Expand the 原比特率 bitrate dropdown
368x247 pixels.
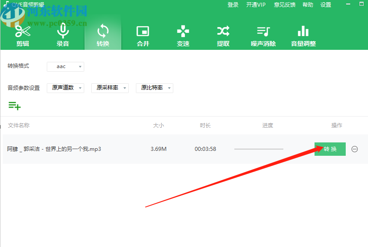(155, 88)
